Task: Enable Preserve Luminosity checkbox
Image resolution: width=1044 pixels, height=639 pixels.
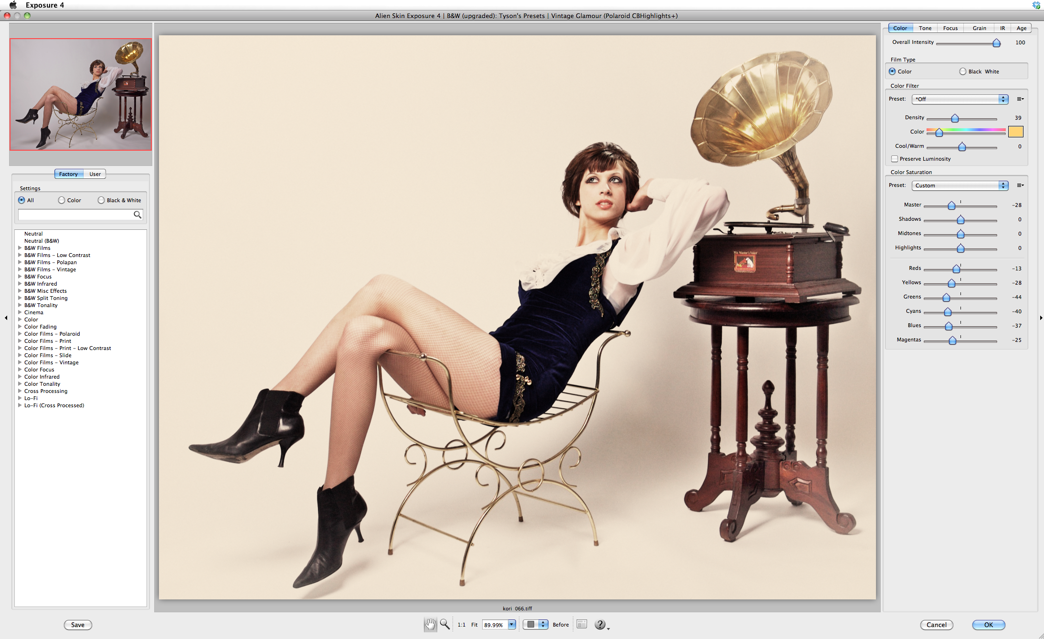Action: [895, 159]
